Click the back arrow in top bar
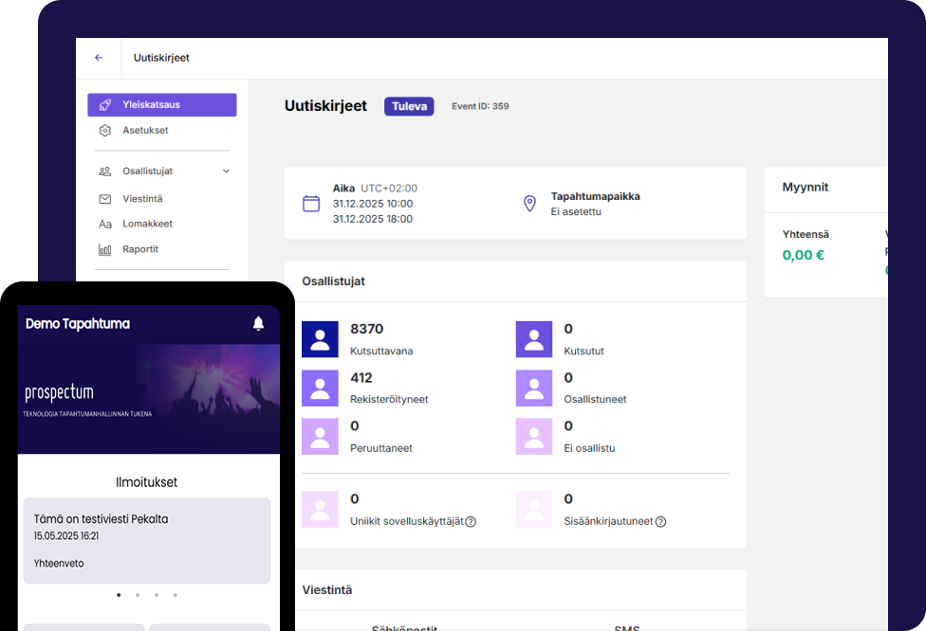926x631 pixels. point(99,58)
